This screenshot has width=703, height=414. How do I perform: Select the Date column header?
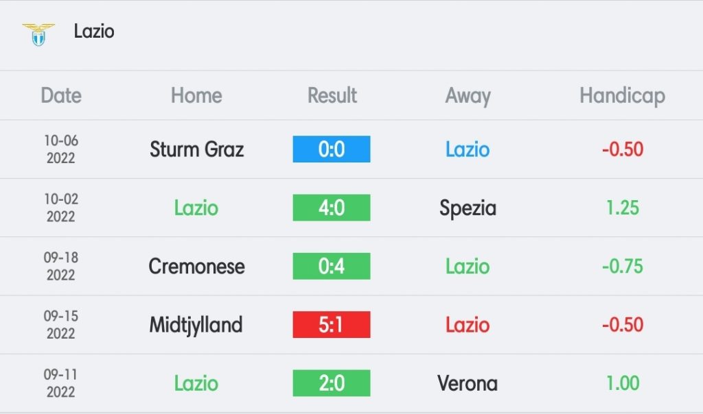click(61, 95)
